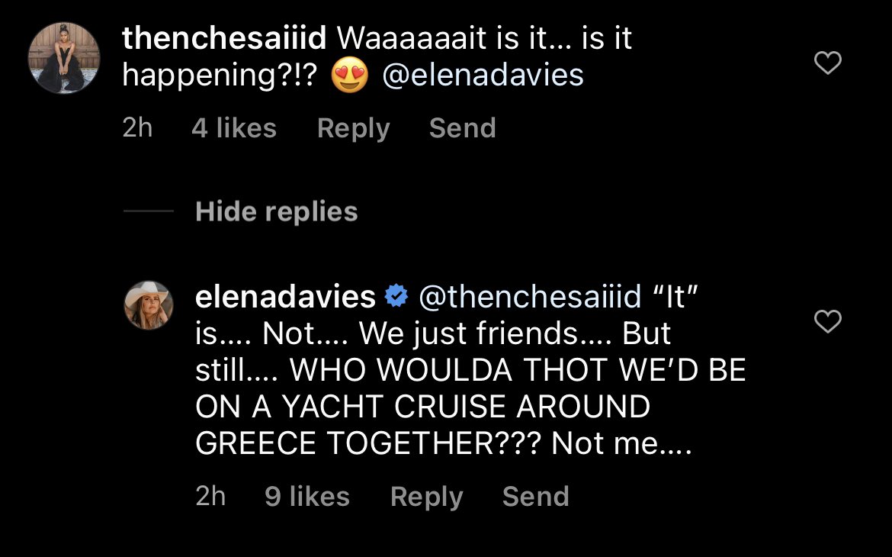Tap the blue verified badge next to elenadavies
The width and height of the screenshot is (892, 557).
coord(396,296)
